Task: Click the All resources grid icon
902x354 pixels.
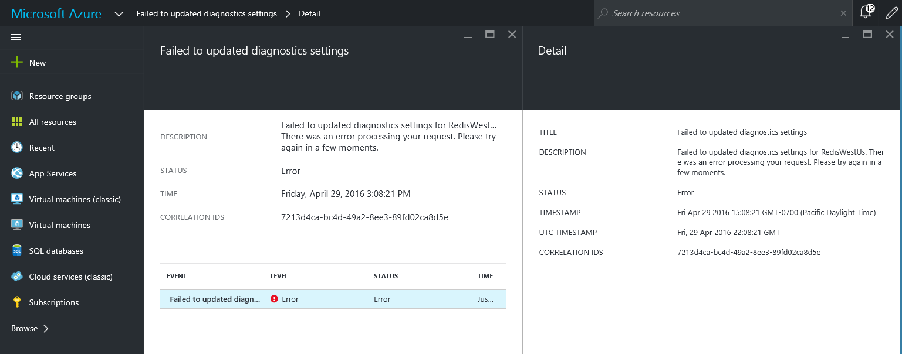Action: point(17,122)
